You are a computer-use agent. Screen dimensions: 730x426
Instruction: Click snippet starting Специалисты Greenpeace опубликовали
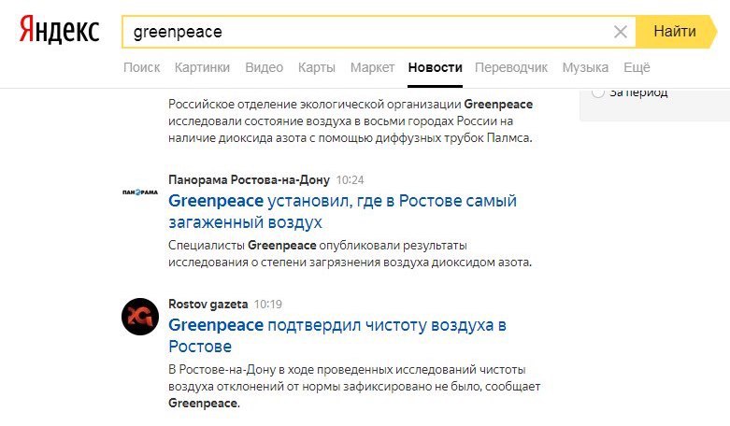pos(350,253)
